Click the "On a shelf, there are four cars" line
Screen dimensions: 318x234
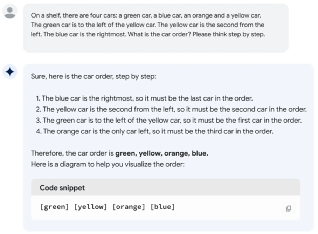click(x=146, y=15)
